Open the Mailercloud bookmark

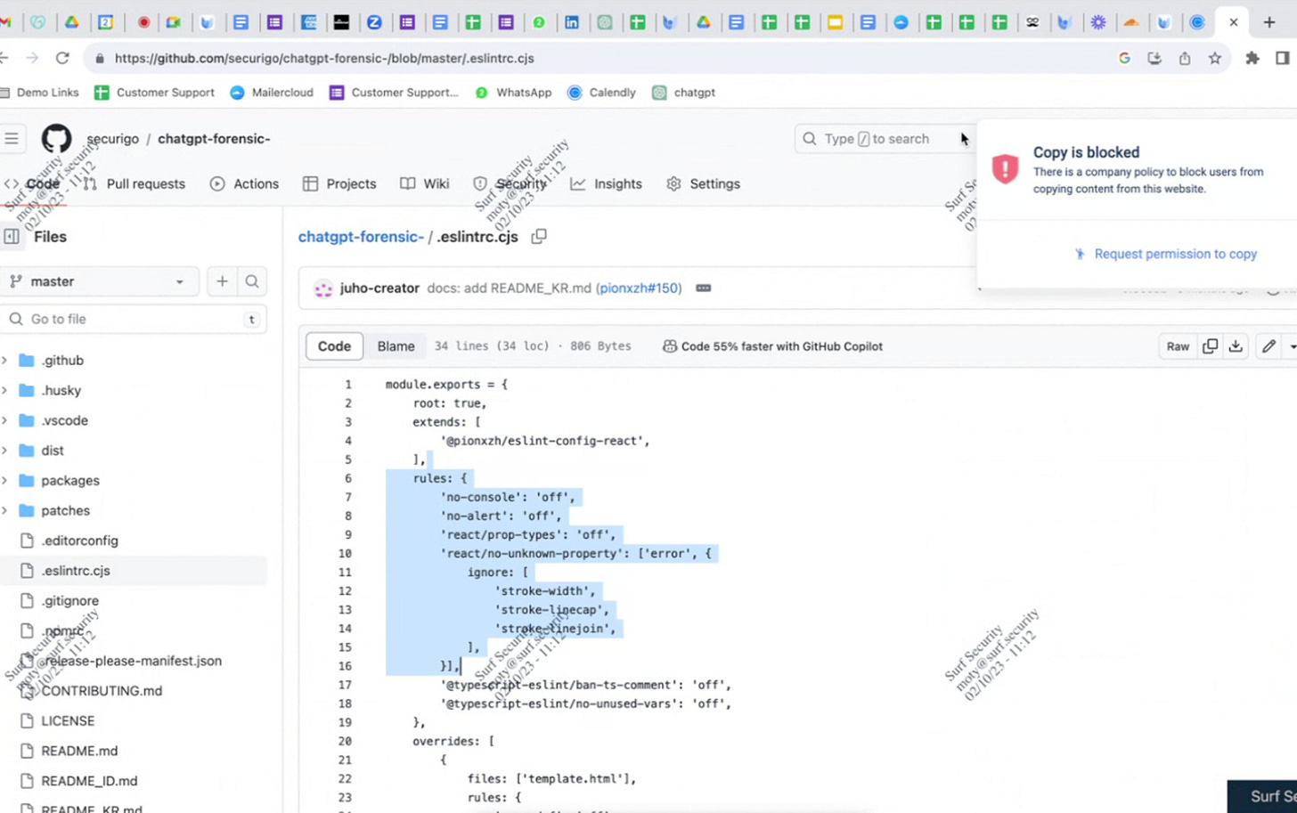coord(272,93)
